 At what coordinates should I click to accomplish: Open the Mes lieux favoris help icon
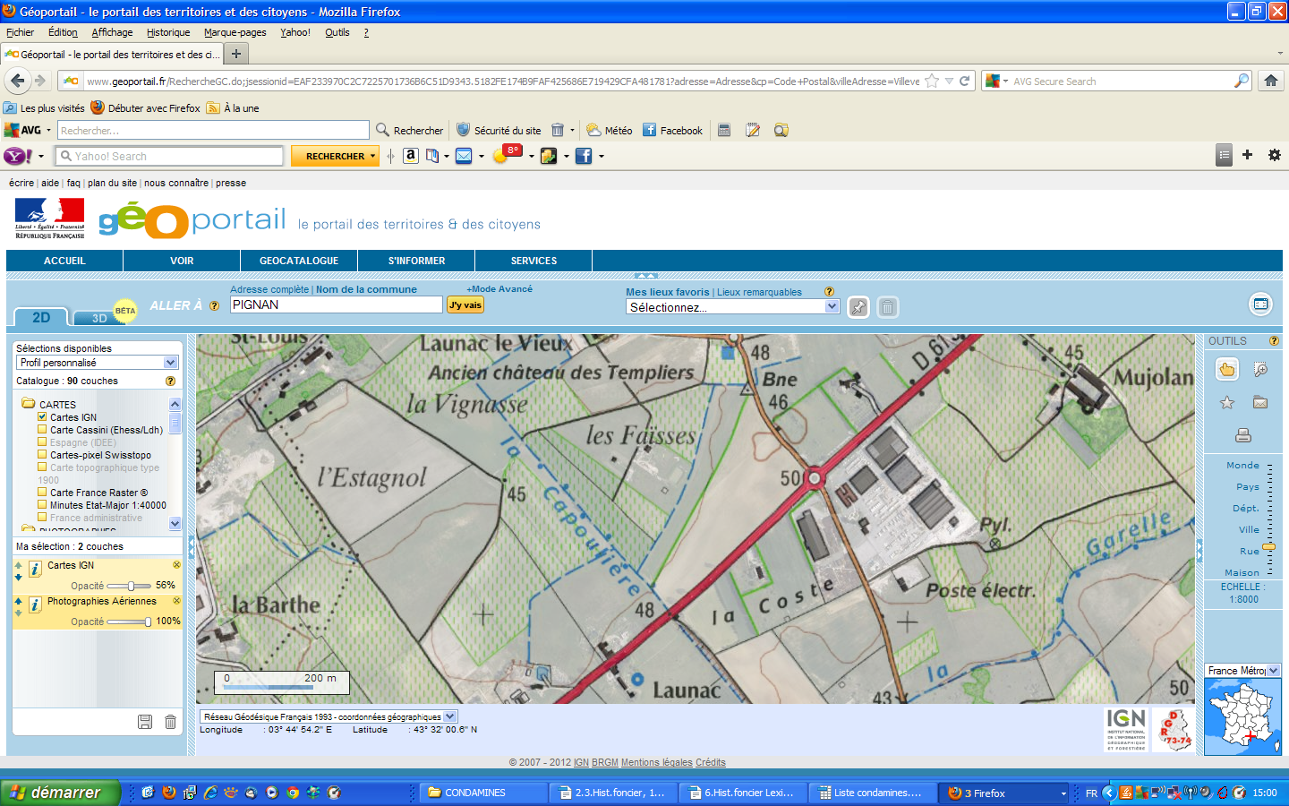click(829, 292)
